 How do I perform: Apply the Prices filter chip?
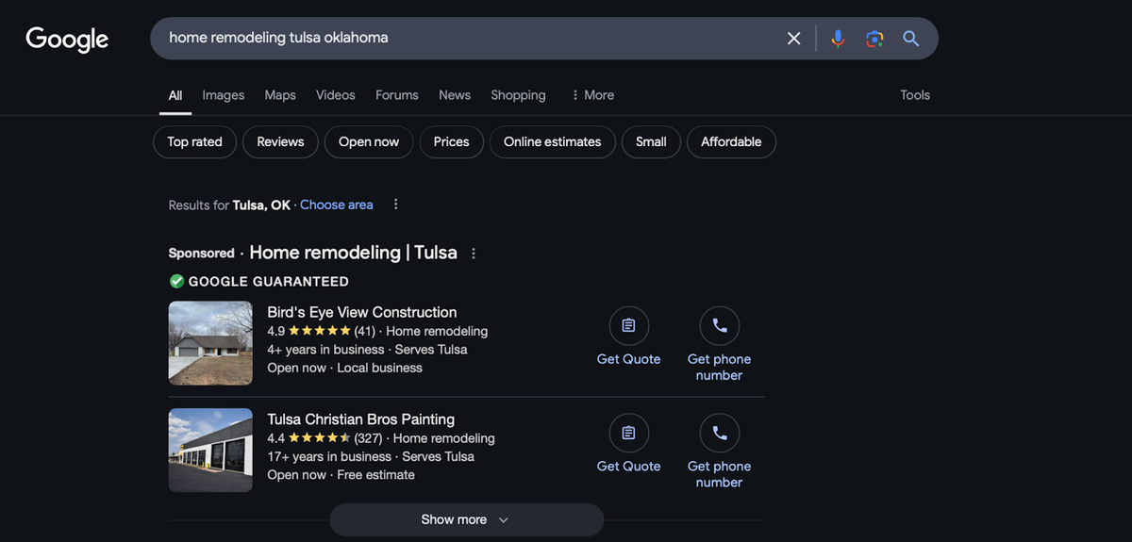click(452, 142)
